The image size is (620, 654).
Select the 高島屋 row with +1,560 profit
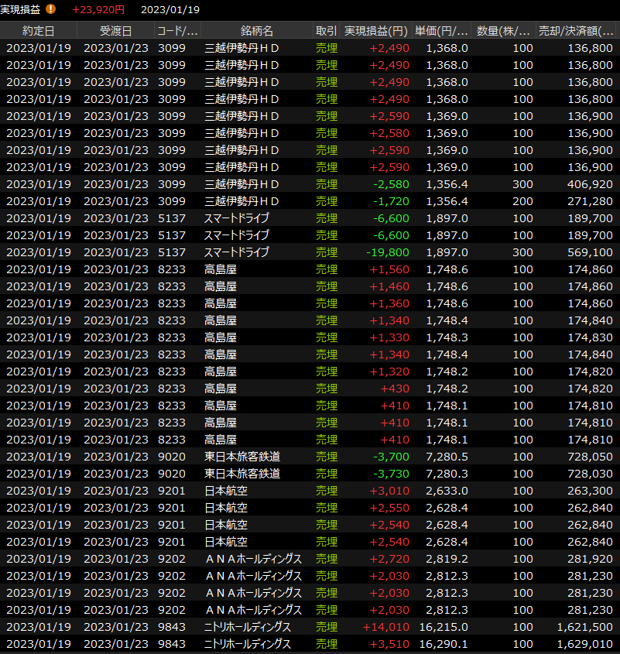[x=310, y=269]
